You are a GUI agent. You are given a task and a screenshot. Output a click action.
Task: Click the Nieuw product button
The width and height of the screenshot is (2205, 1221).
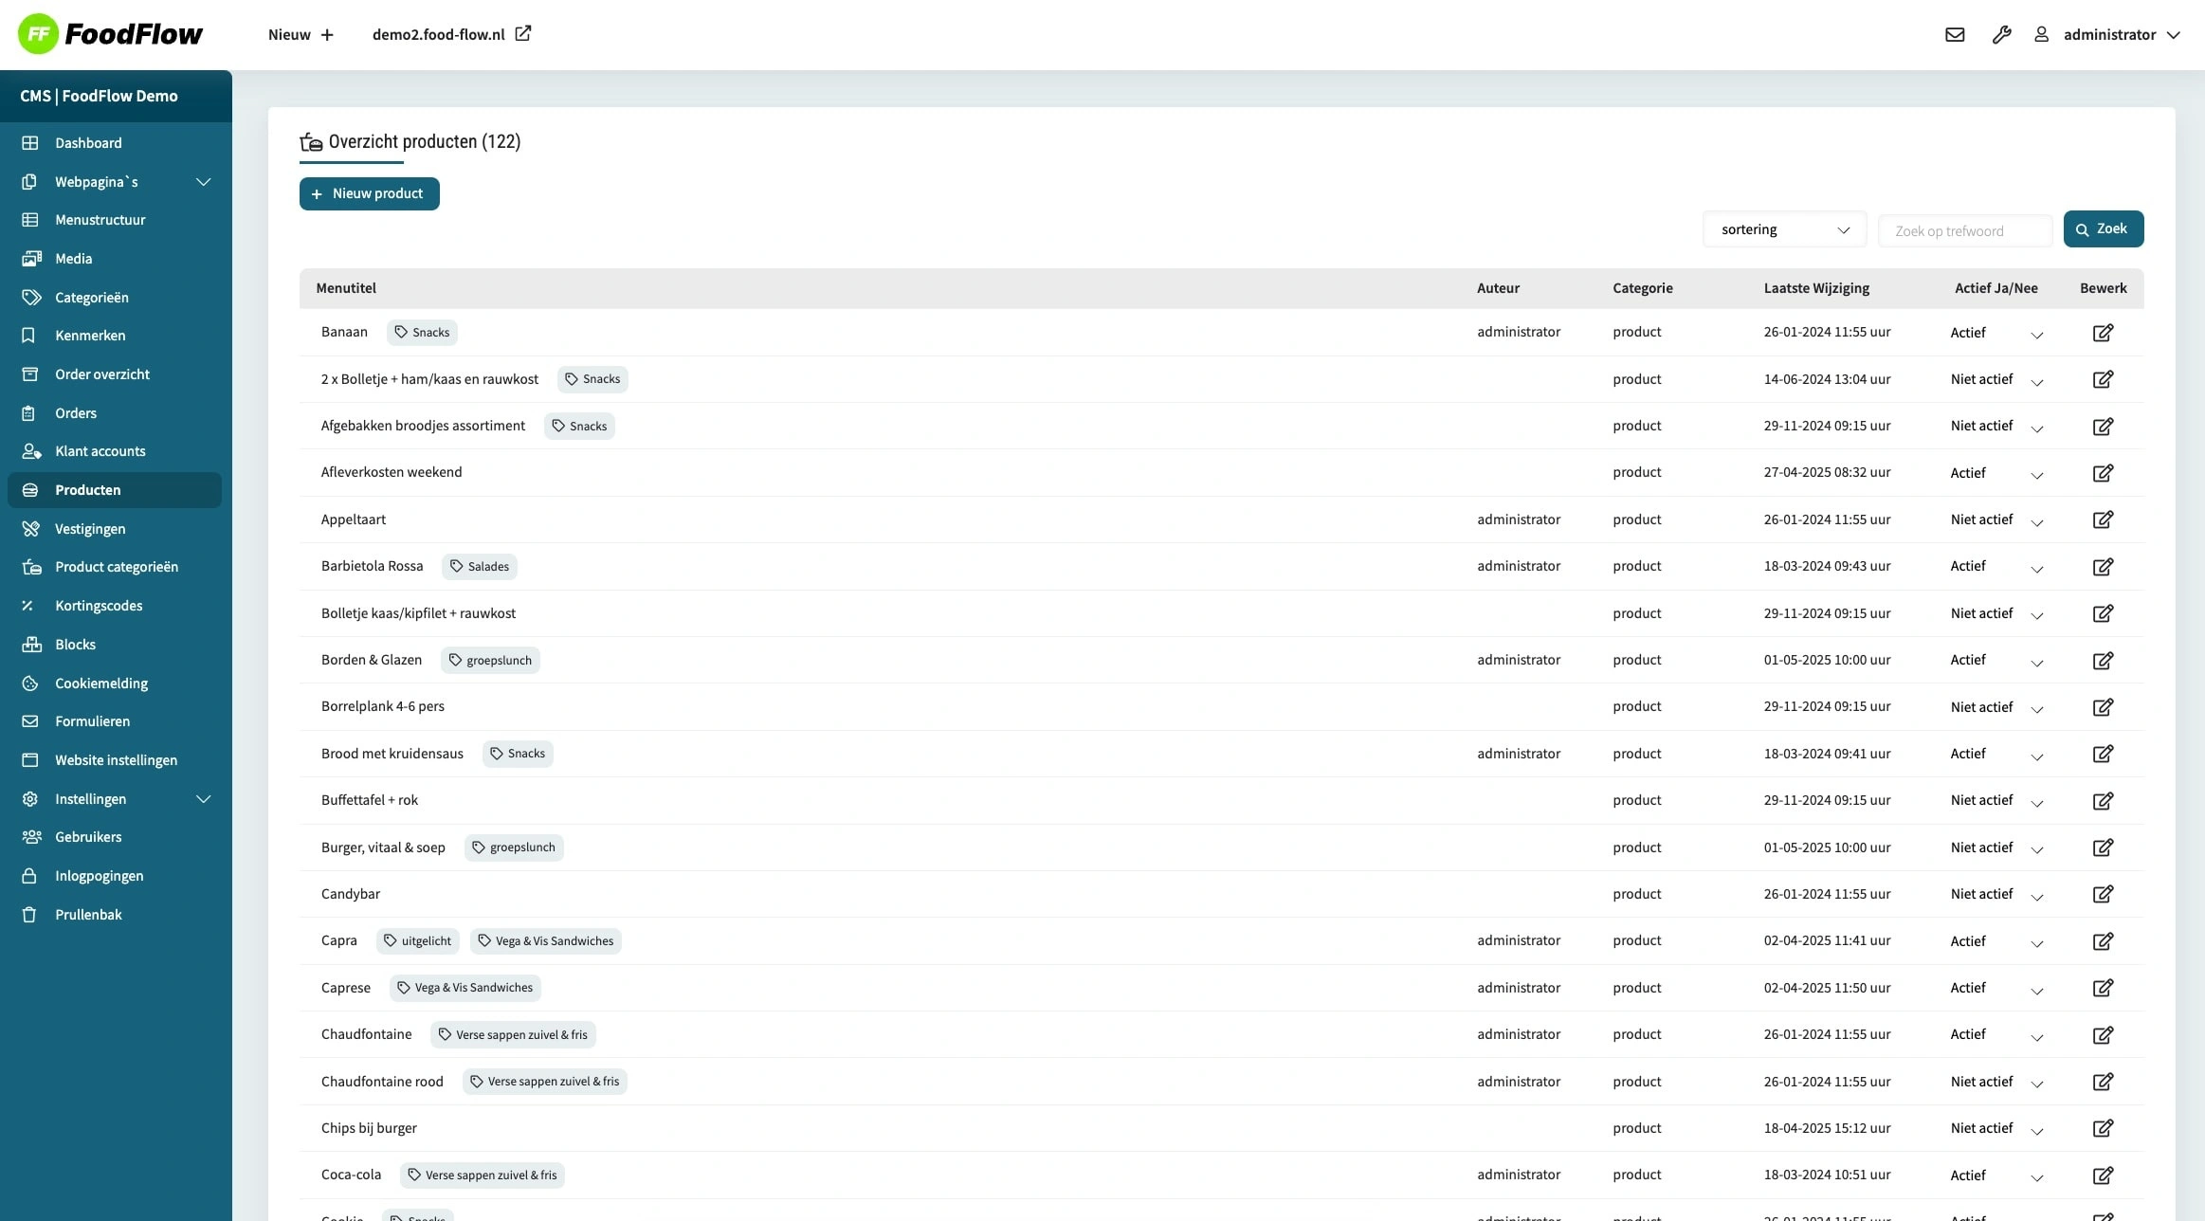click(x=369, y=193)
